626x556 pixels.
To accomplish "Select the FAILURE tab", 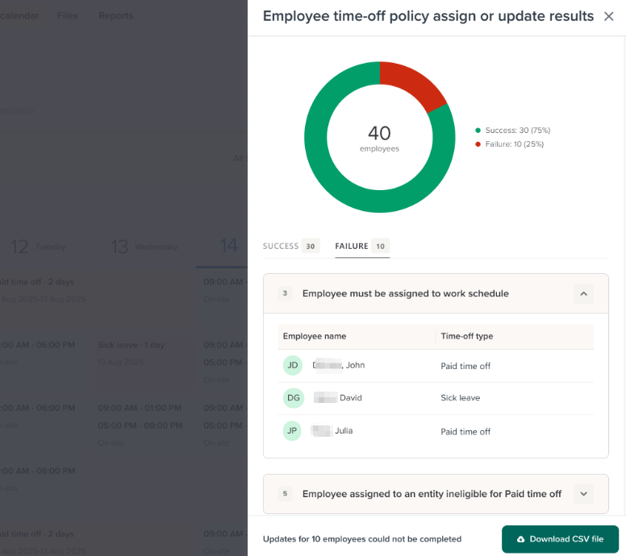I will pos(362,246).
